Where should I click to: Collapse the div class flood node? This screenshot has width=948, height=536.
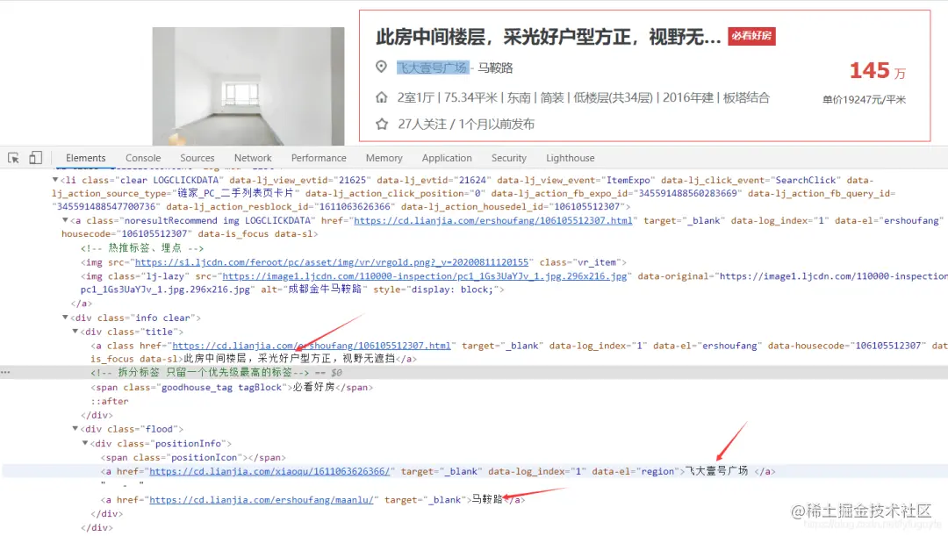75,428
